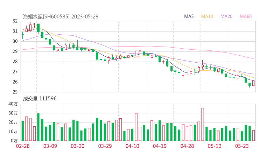Click the price axis value 30
259x154 pixels.
pos(15,41)
